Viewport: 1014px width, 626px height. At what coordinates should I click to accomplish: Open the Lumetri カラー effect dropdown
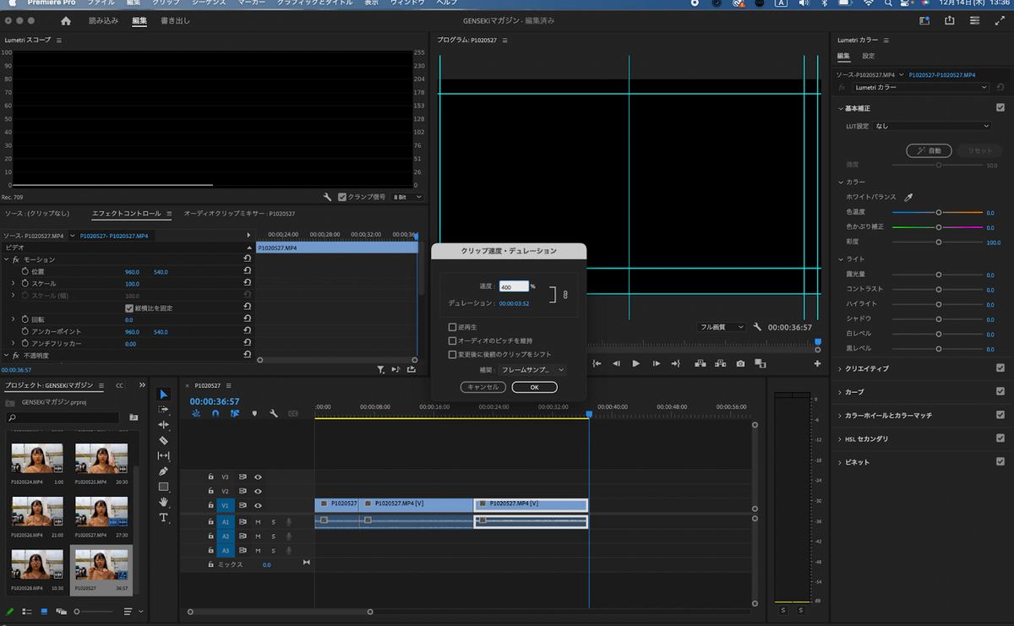(x=919, y=87)
